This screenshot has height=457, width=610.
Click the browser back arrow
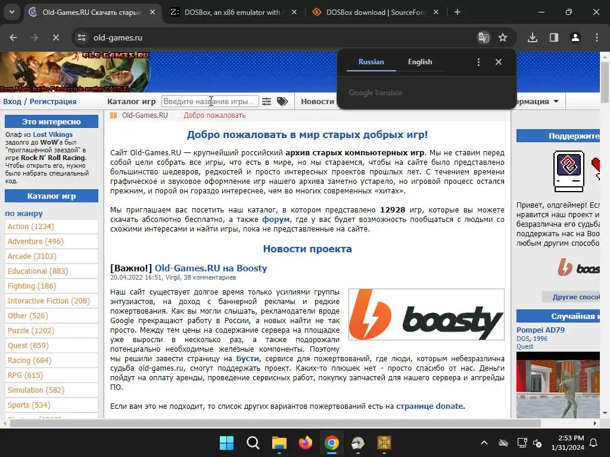[13, 37]
